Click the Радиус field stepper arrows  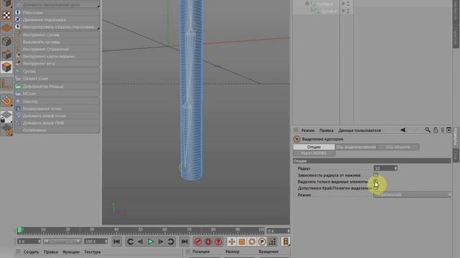coord(395,168)
